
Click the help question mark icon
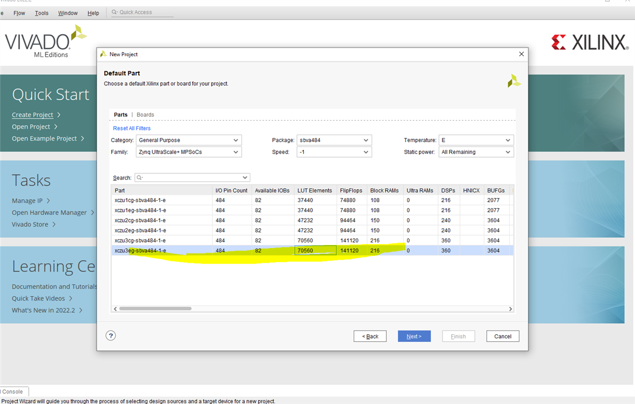[111, 336]
